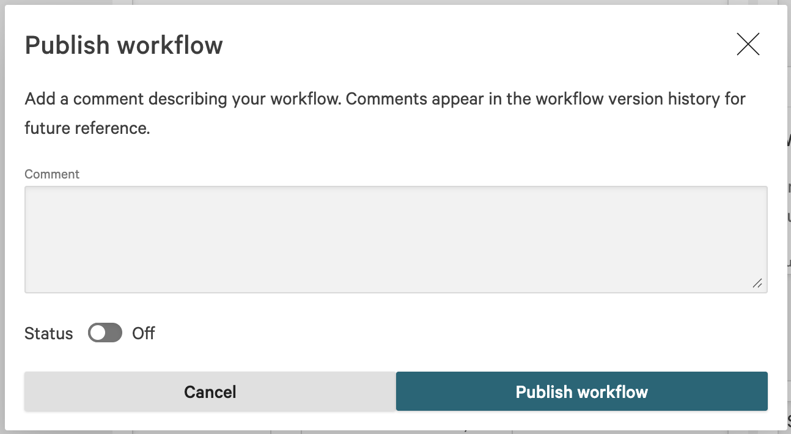Switch the Status slider from Off
The image size is (791, 434).
point(105,333)
